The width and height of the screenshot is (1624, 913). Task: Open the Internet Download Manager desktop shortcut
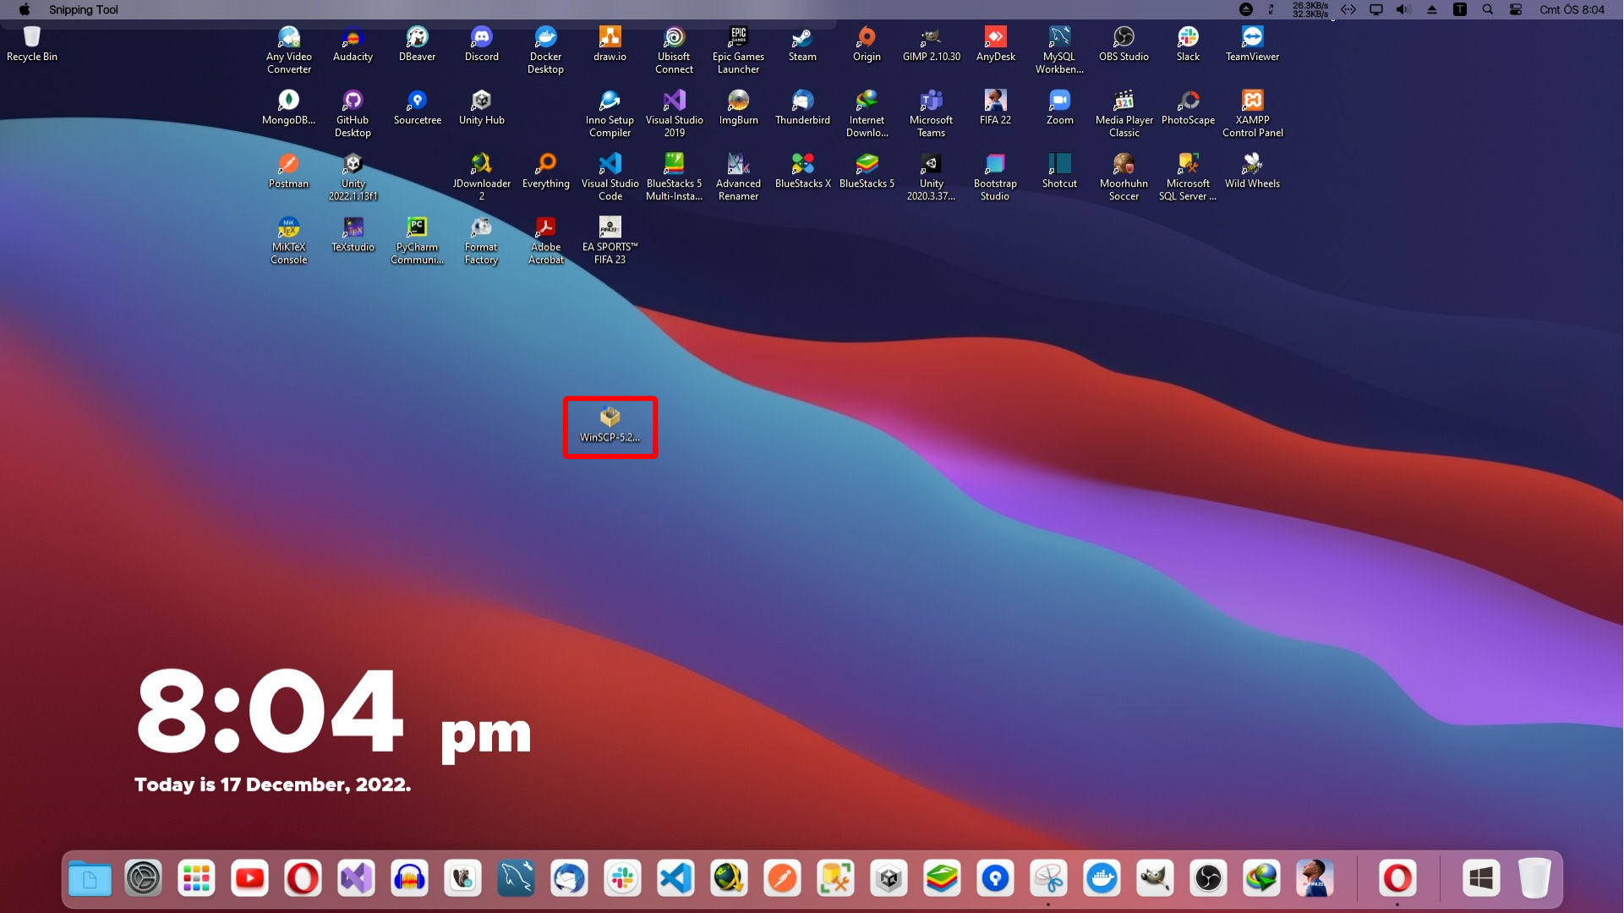867,113
